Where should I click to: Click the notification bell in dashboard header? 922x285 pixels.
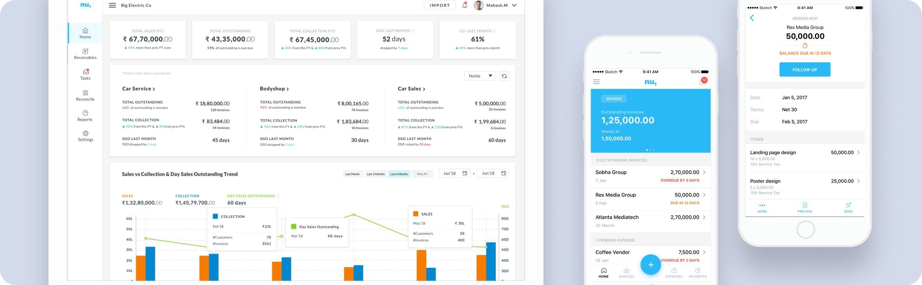tap(465, 5)
